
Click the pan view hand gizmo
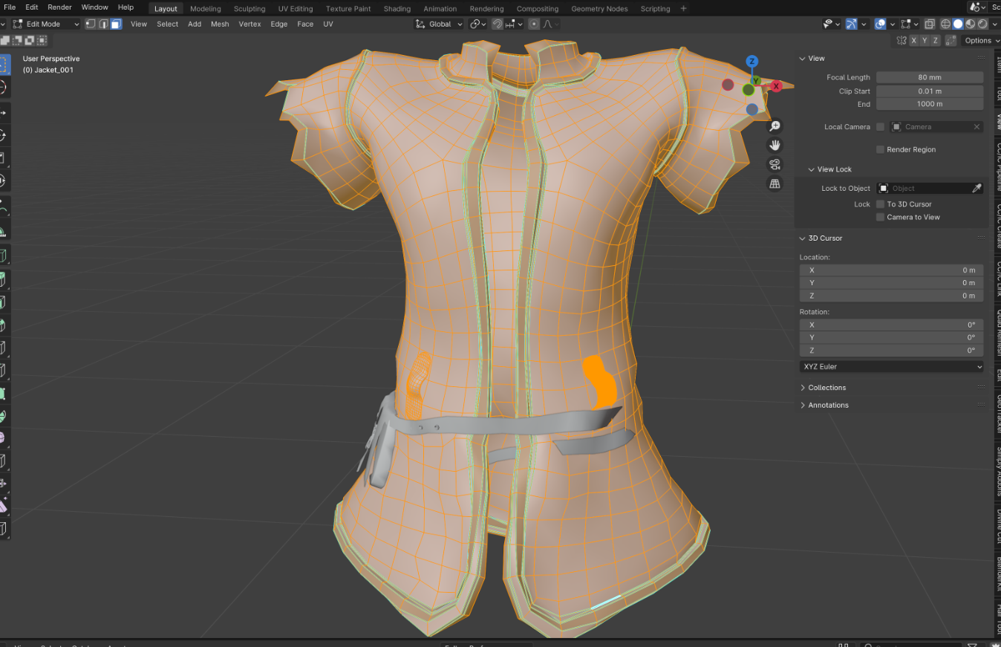coord(775,145)
